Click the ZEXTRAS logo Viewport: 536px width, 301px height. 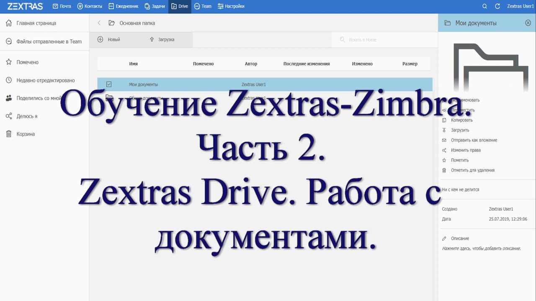[x=25, y=6]
